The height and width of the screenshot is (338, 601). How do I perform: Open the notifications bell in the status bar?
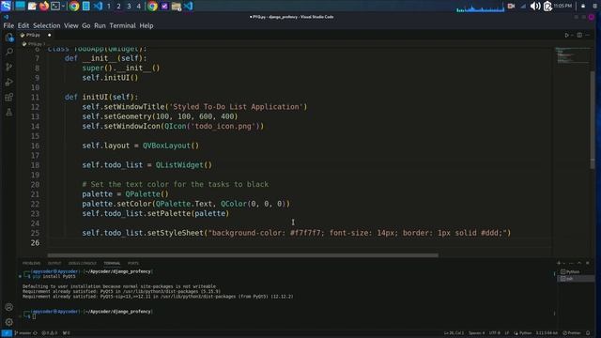point(588,333)
